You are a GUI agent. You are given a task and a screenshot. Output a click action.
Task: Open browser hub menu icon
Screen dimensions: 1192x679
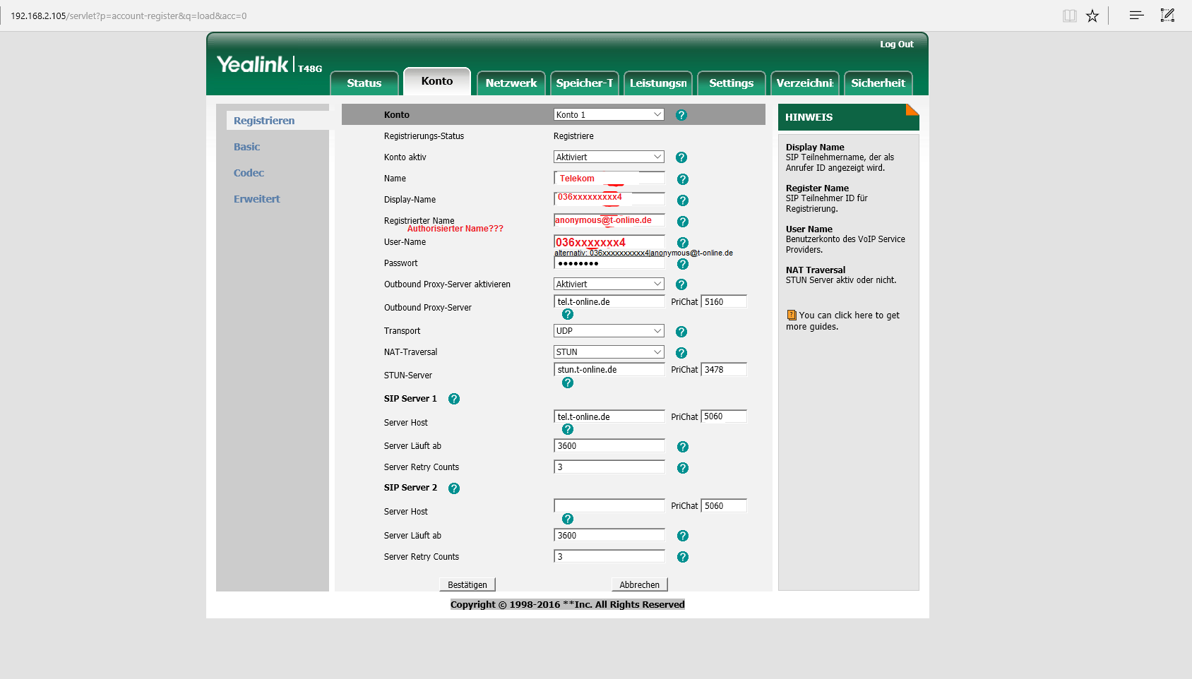(1136, 15)
